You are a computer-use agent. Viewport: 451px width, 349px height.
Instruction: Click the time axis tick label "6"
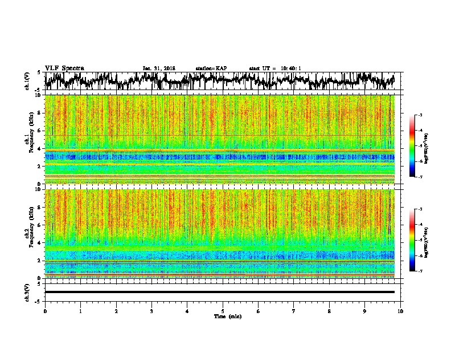(x=259, y=311)
